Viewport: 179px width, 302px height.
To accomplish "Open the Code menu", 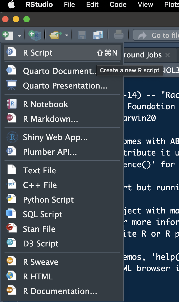I will 118,5.
